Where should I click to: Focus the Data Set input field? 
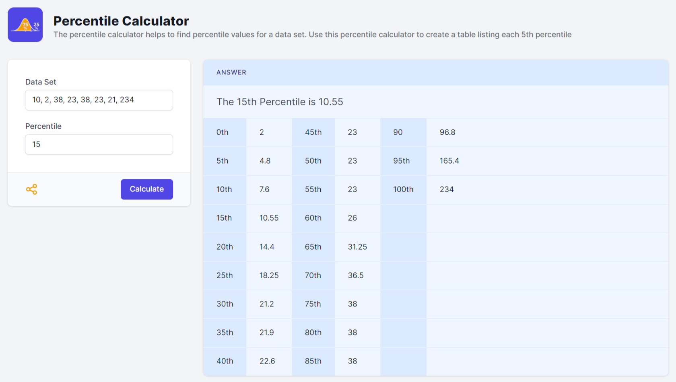pyautogui.click(x=99, y=100)
